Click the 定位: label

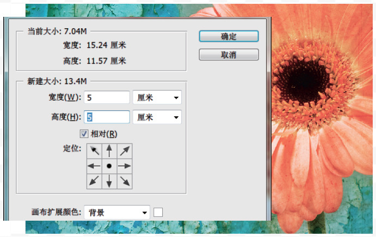pos(72,148)
